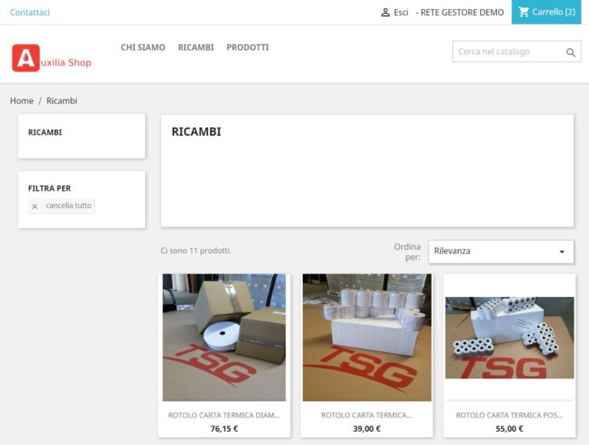The image size is (589, 445).
Task: Click ROTOLO CARTA TERMICA DIAM... title
Action: (224, 415)
